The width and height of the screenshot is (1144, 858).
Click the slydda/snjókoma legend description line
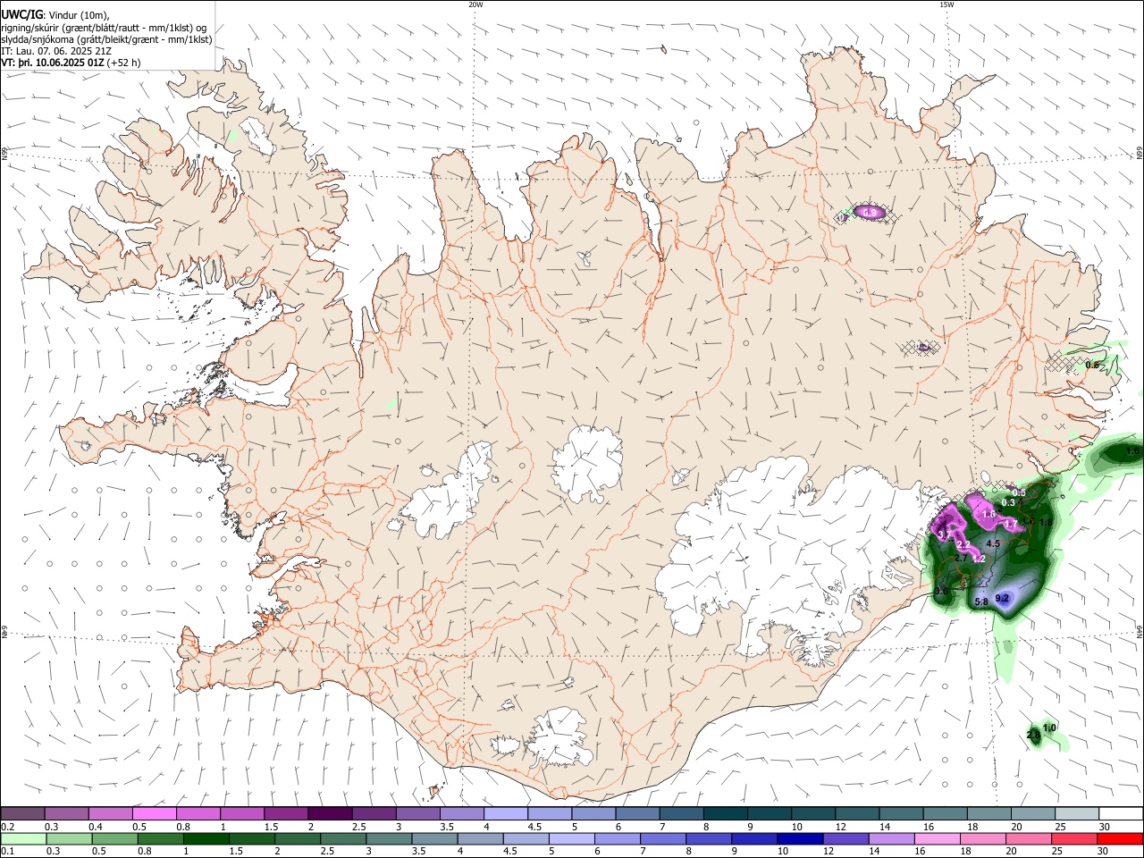tap(106, 39)
